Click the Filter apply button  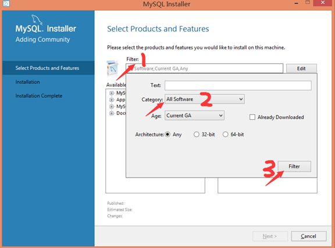pyautogui.click(x=294, y=166)
